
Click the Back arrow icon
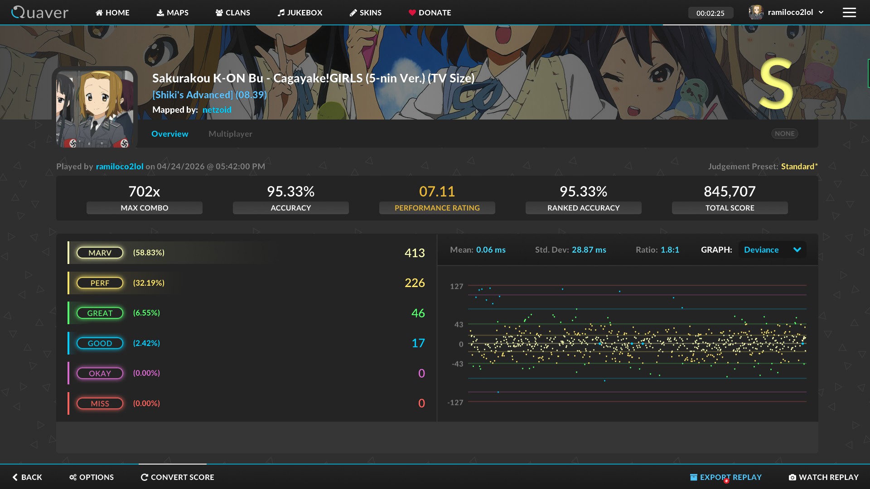tap(15, 477)
